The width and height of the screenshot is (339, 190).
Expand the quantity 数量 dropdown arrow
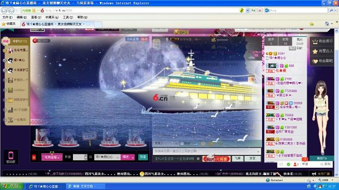click(x=85, y=157)
